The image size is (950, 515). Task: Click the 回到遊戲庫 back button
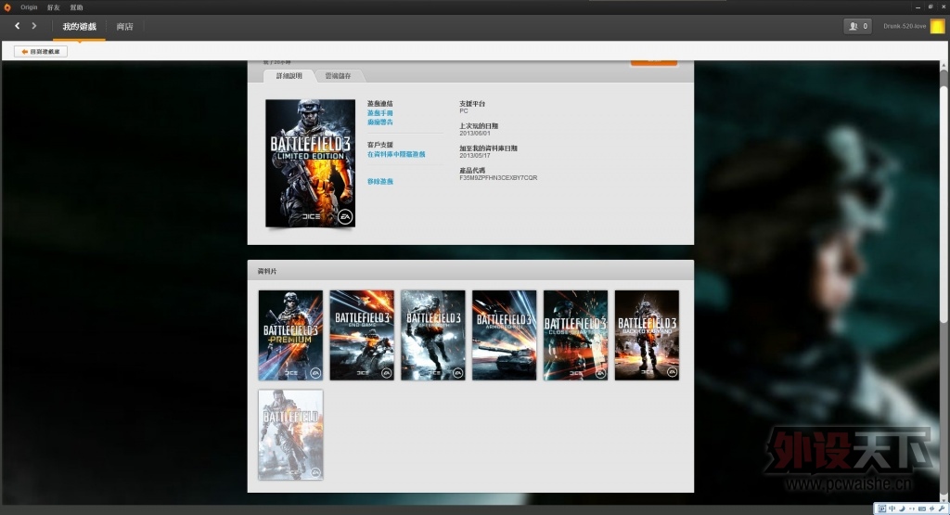pos(41,52)
